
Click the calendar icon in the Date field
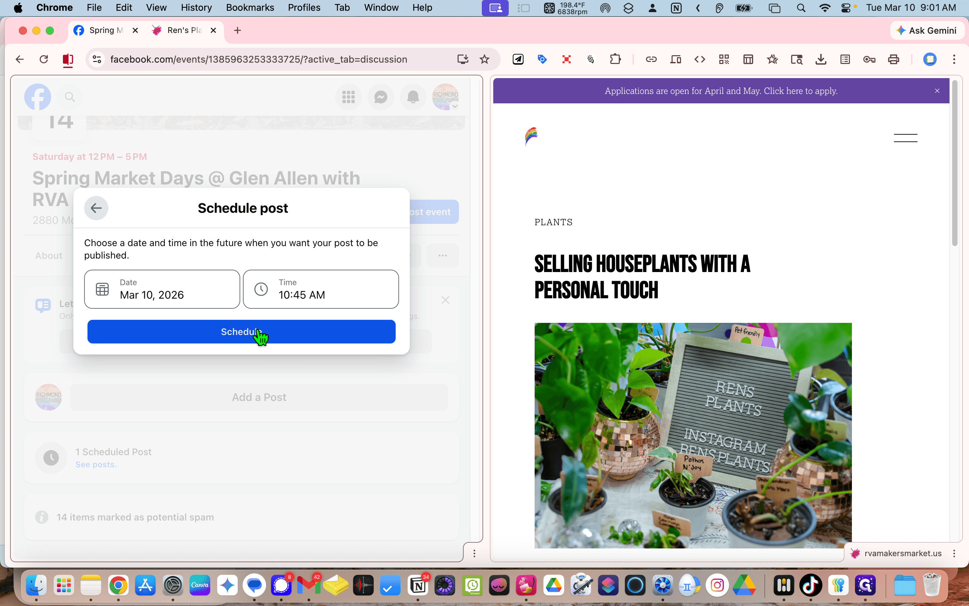[x=102, y=289]
